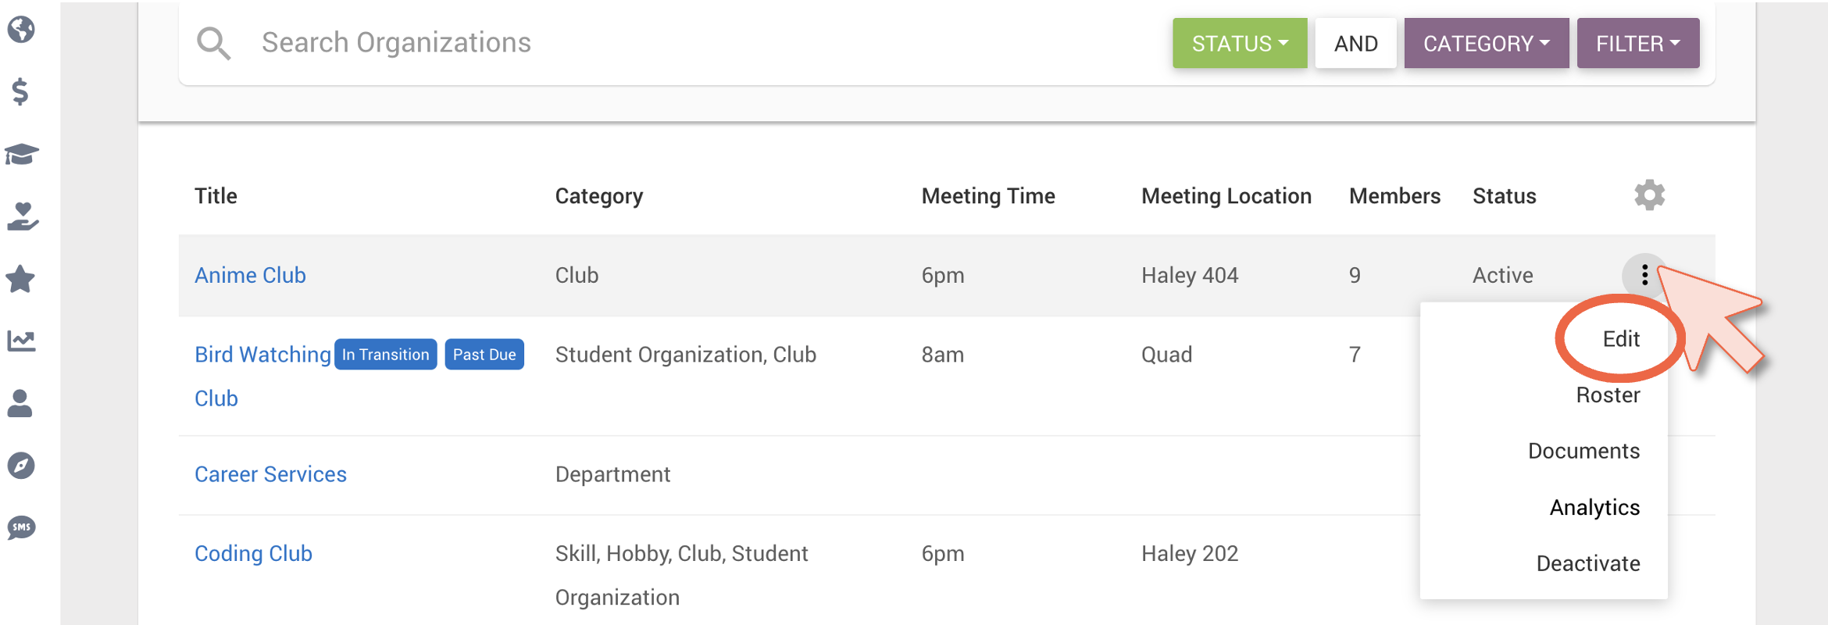
Task: Expand the STATUS dropdown
Action: [x=1240, y=43]
